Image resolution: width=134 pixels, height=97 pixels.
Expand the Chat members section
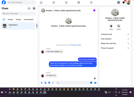(115, 39)
